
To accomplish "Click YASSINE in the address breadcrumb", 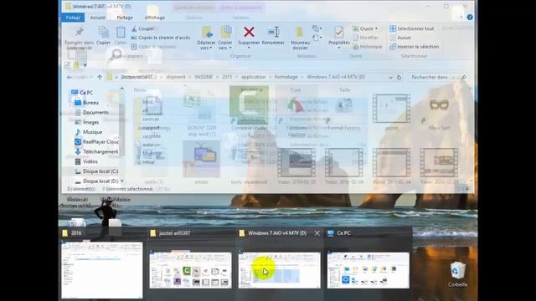I will [x=204, y=77].
